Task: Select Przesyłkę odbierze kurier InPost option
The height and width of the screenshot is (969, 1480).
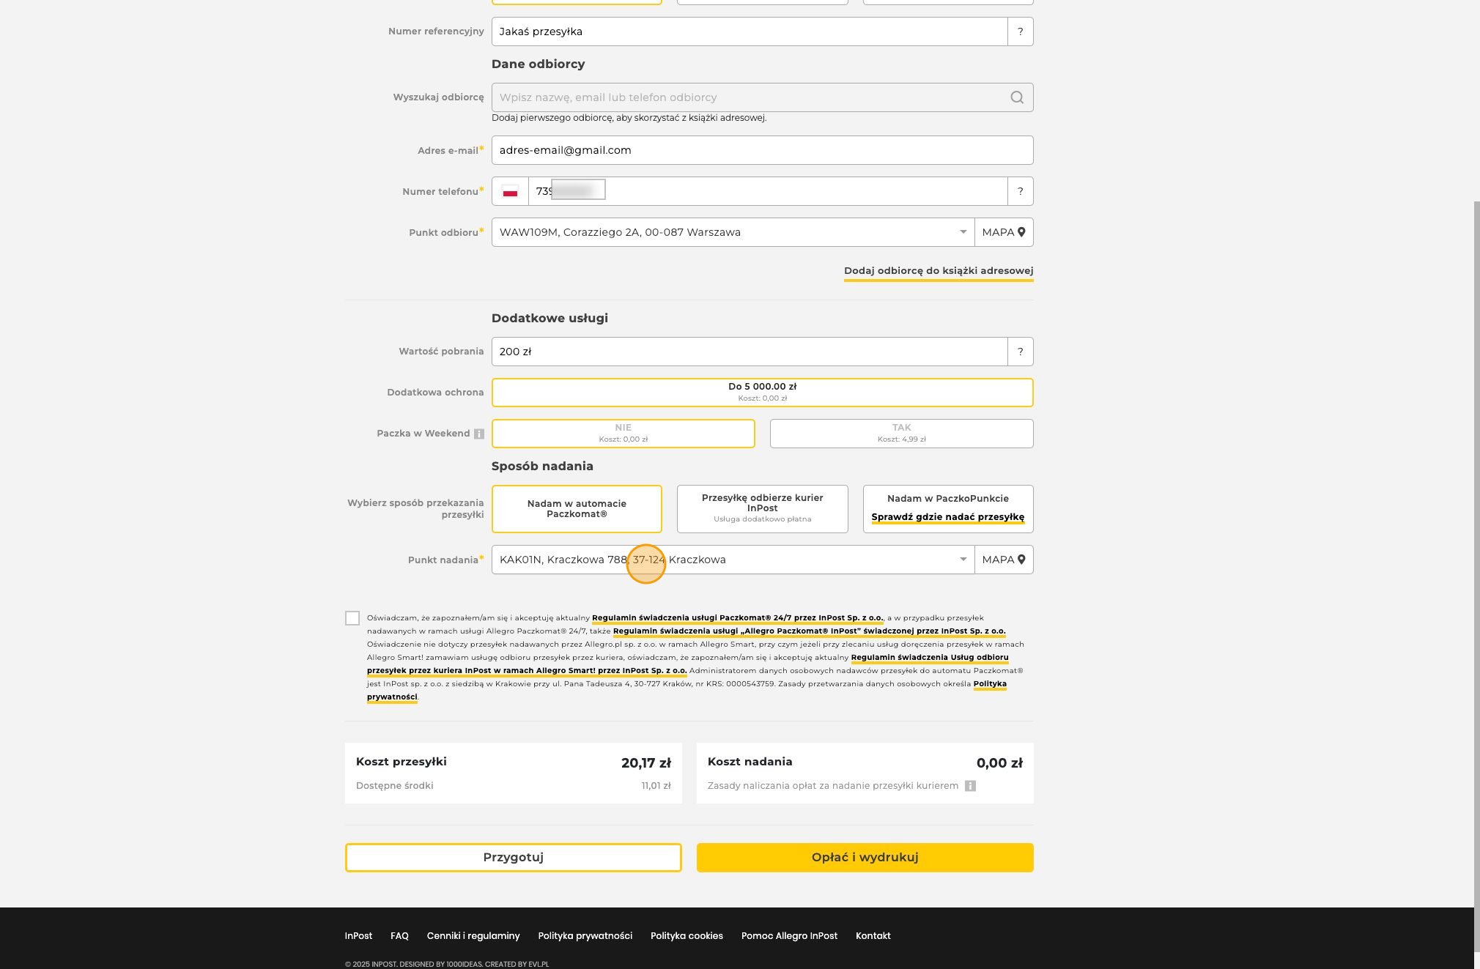Action: (x=763, y=509)
